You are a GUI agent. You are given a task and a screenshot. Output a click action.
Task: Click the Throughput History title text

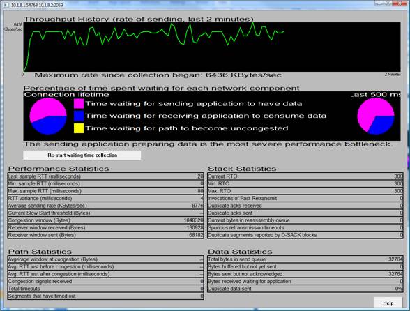click(139, 19)
